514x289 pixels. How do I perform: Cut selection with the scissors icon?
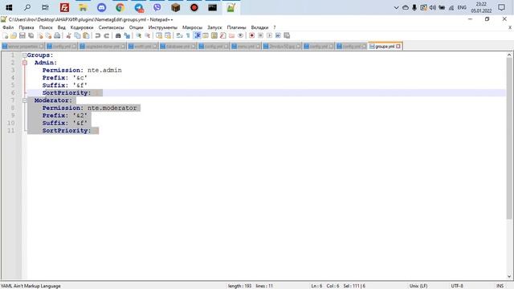[68, 35]
